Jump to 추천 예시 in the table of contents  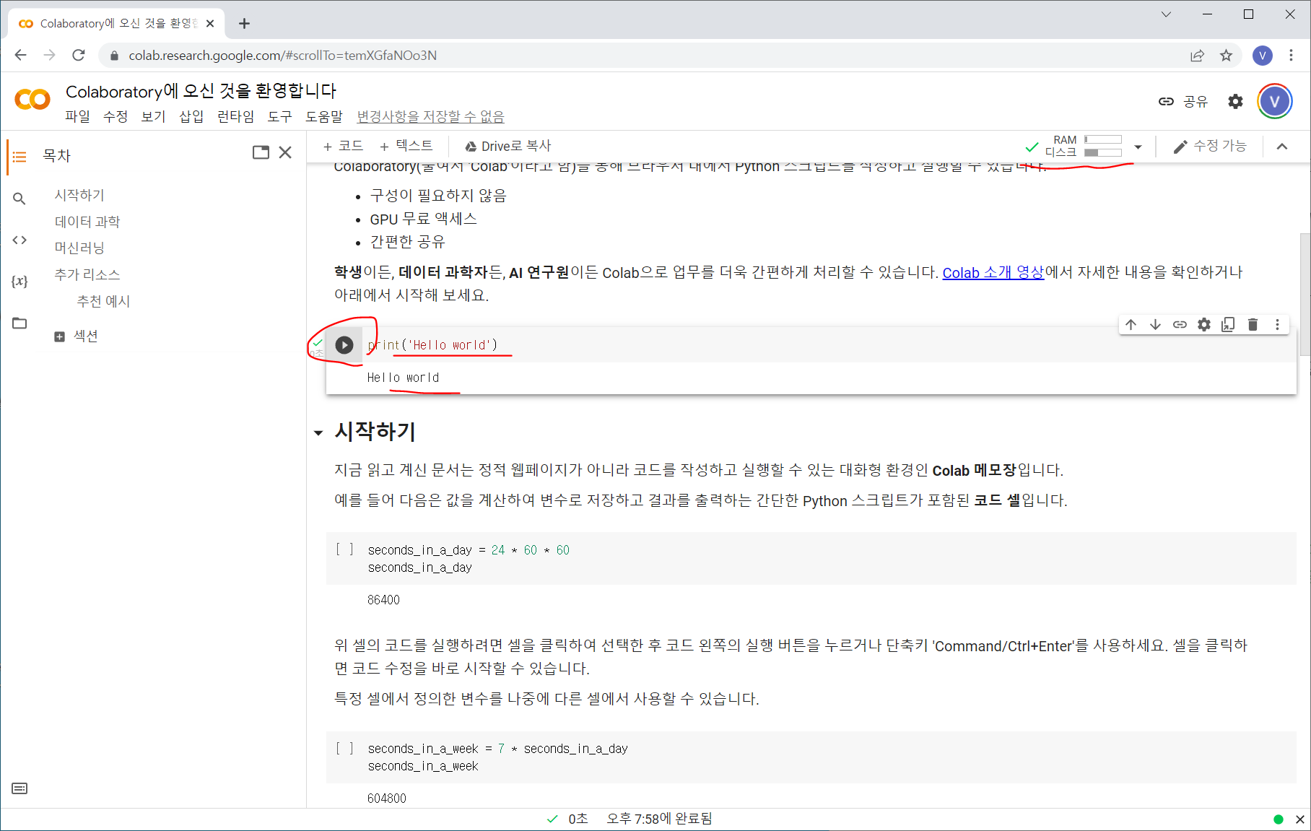[103, 301]
